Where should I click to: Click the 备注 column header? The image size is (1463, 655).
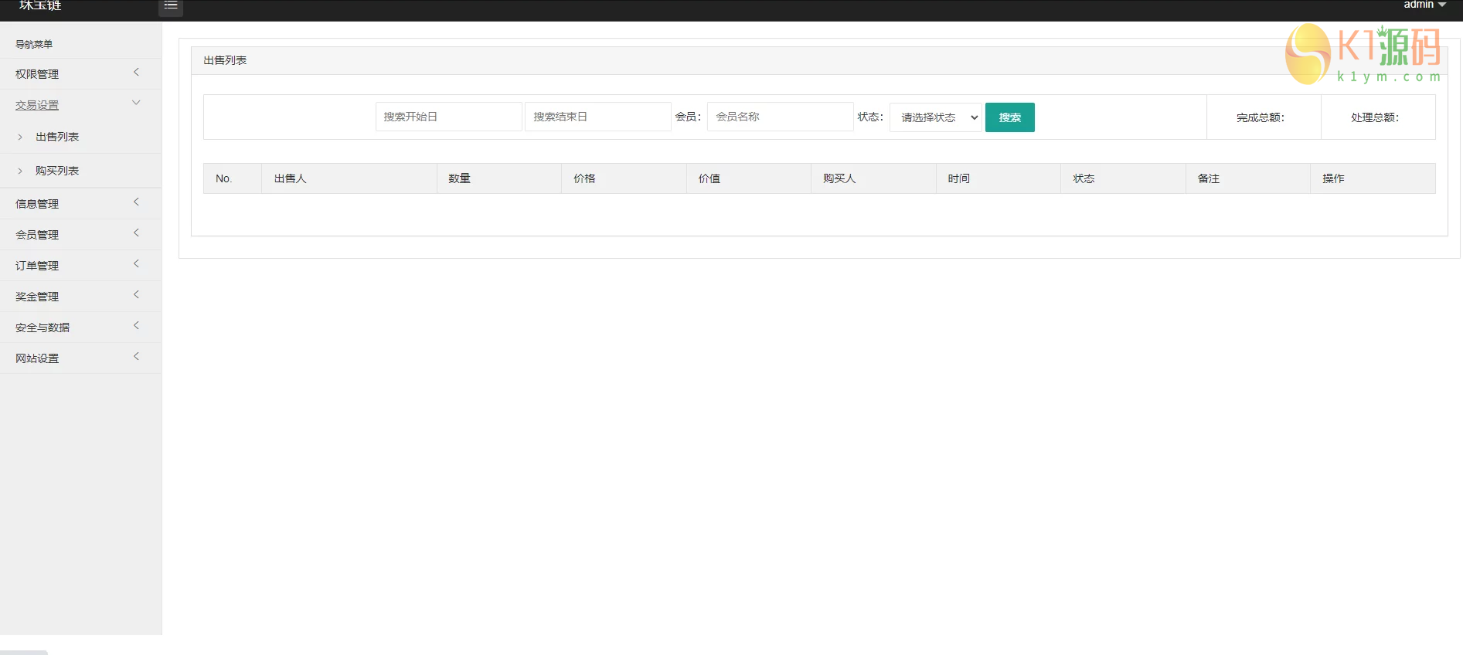tap(1248, 178)
